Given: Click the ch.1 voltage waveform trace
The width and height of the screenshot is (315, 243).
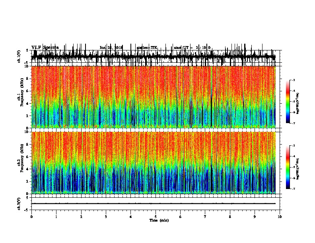Looking at the screenshot, I should tap(153, 57).
